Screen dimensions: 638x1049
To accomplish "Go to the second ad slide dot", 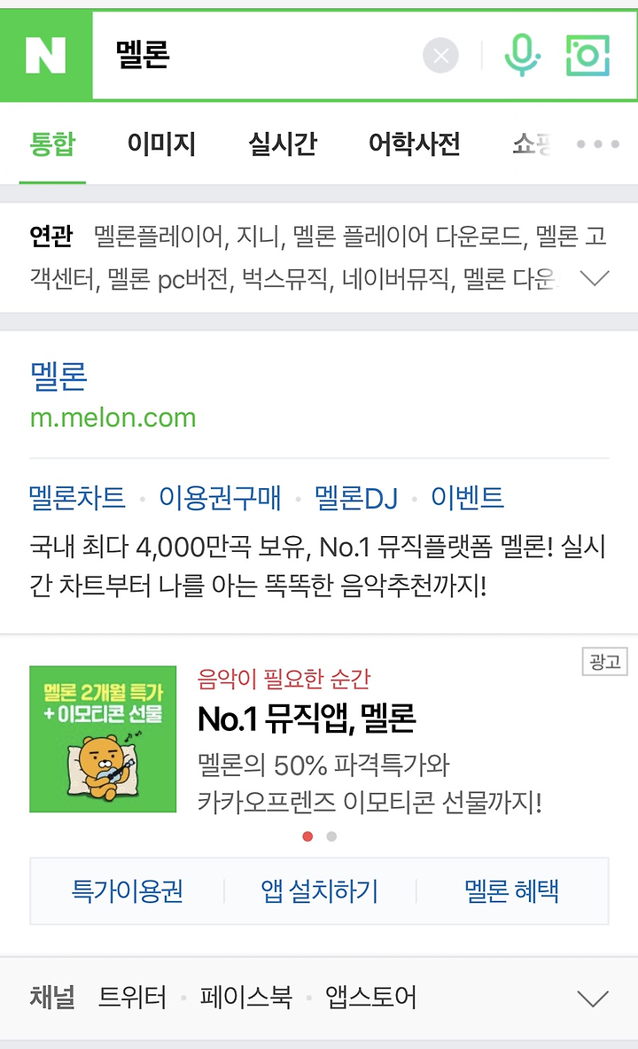I will pyautogui.click(x=331, y=836).
